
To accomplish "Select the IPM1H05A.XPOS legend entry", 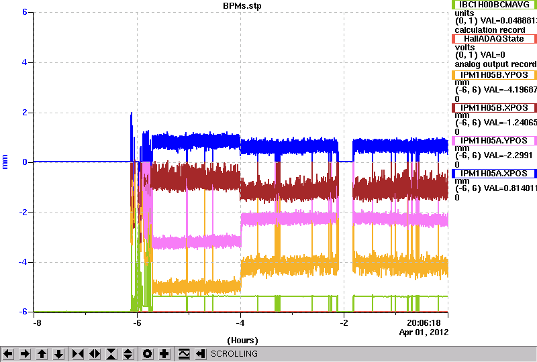I will [x=494, y=174].
